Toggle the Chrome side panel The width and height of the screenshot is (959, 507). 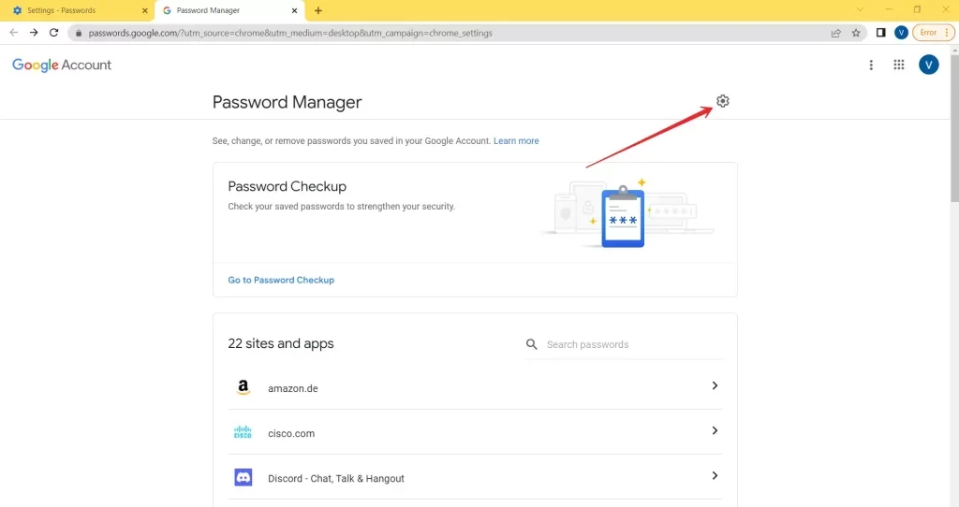point(880,33)
